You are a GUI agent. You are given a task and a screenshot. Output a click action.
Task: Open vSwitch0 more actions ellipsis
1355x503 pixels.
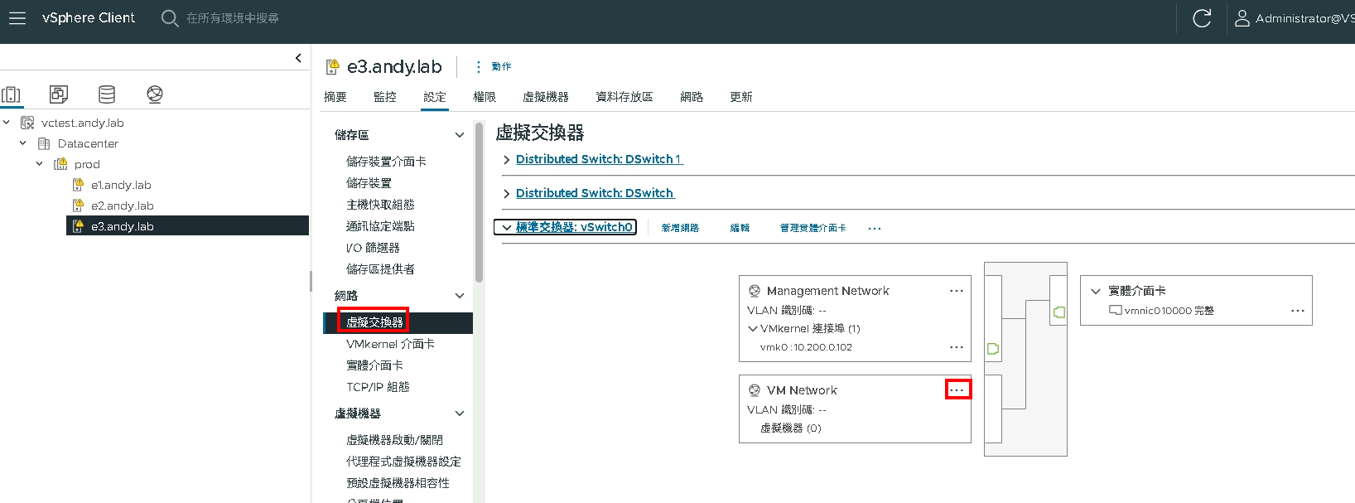[875, 228]
